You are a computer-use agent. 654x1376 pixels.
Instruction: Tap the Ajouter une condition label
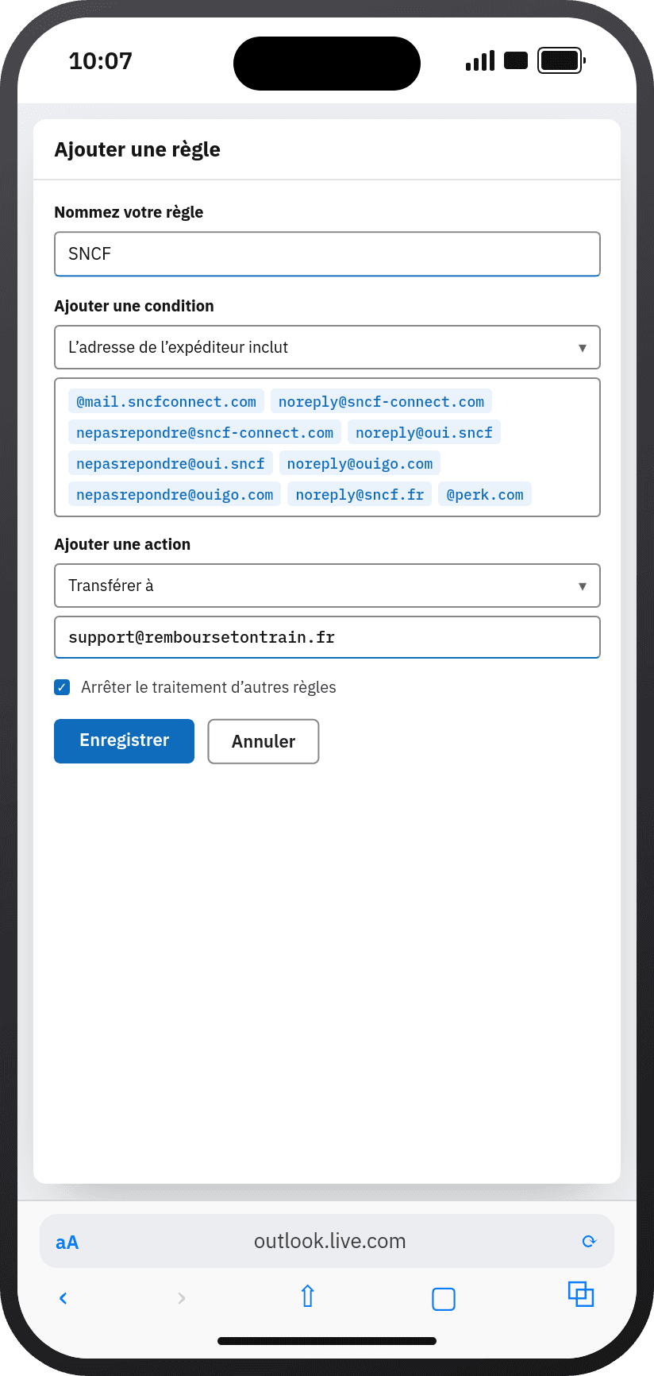pos(134,306)
